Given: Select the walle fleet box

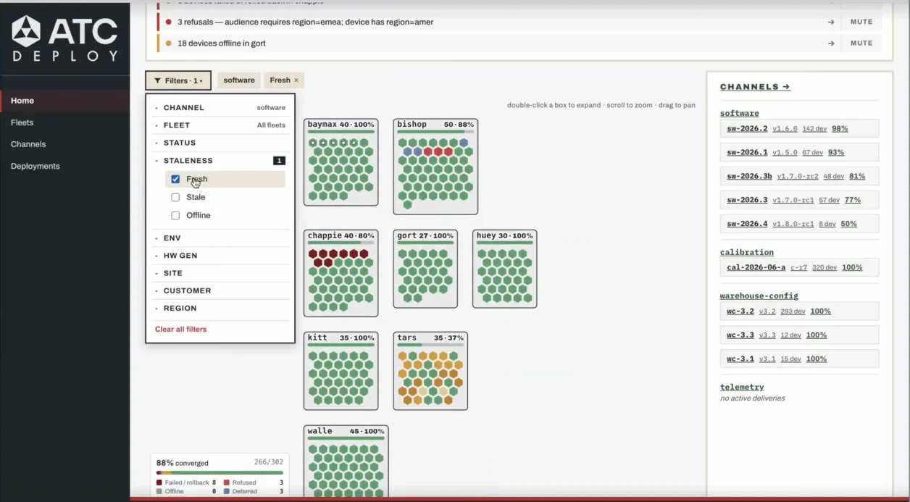Looking at the screenshot, I should click(x=346, y=461).
